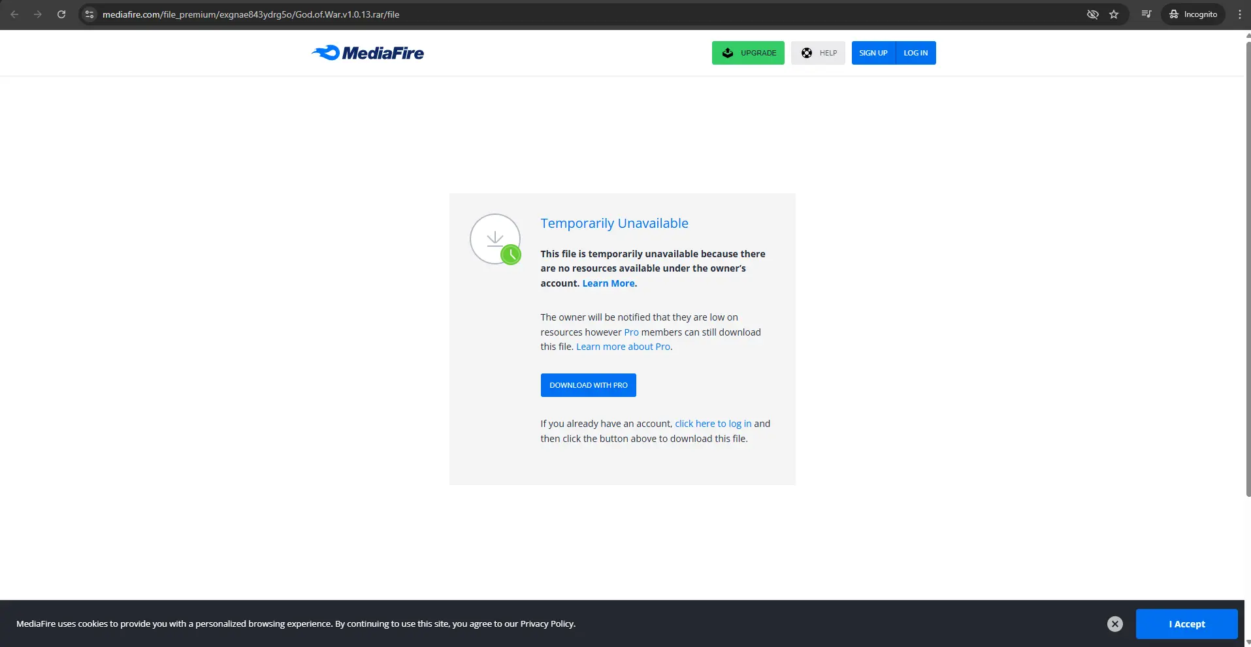The image size is (1251, 647).
Task: Open the media control icon in toolbar
Action: [x=1146, y=14]
